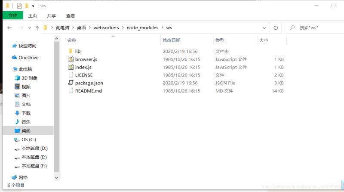Click the OneDrive cloud icon
Viewport: 344px width, 192px height.
click(14, 58)
